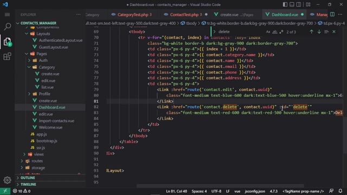Toggle Match Case in find widget
The image size is (347, 195).
[x=268, y=32]
